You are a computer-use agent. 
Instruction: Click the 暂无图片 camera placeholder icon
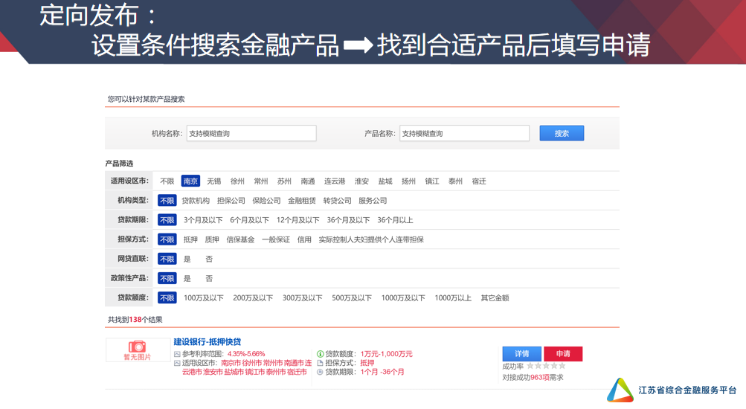pyautogui.click(x=138, y=347)
